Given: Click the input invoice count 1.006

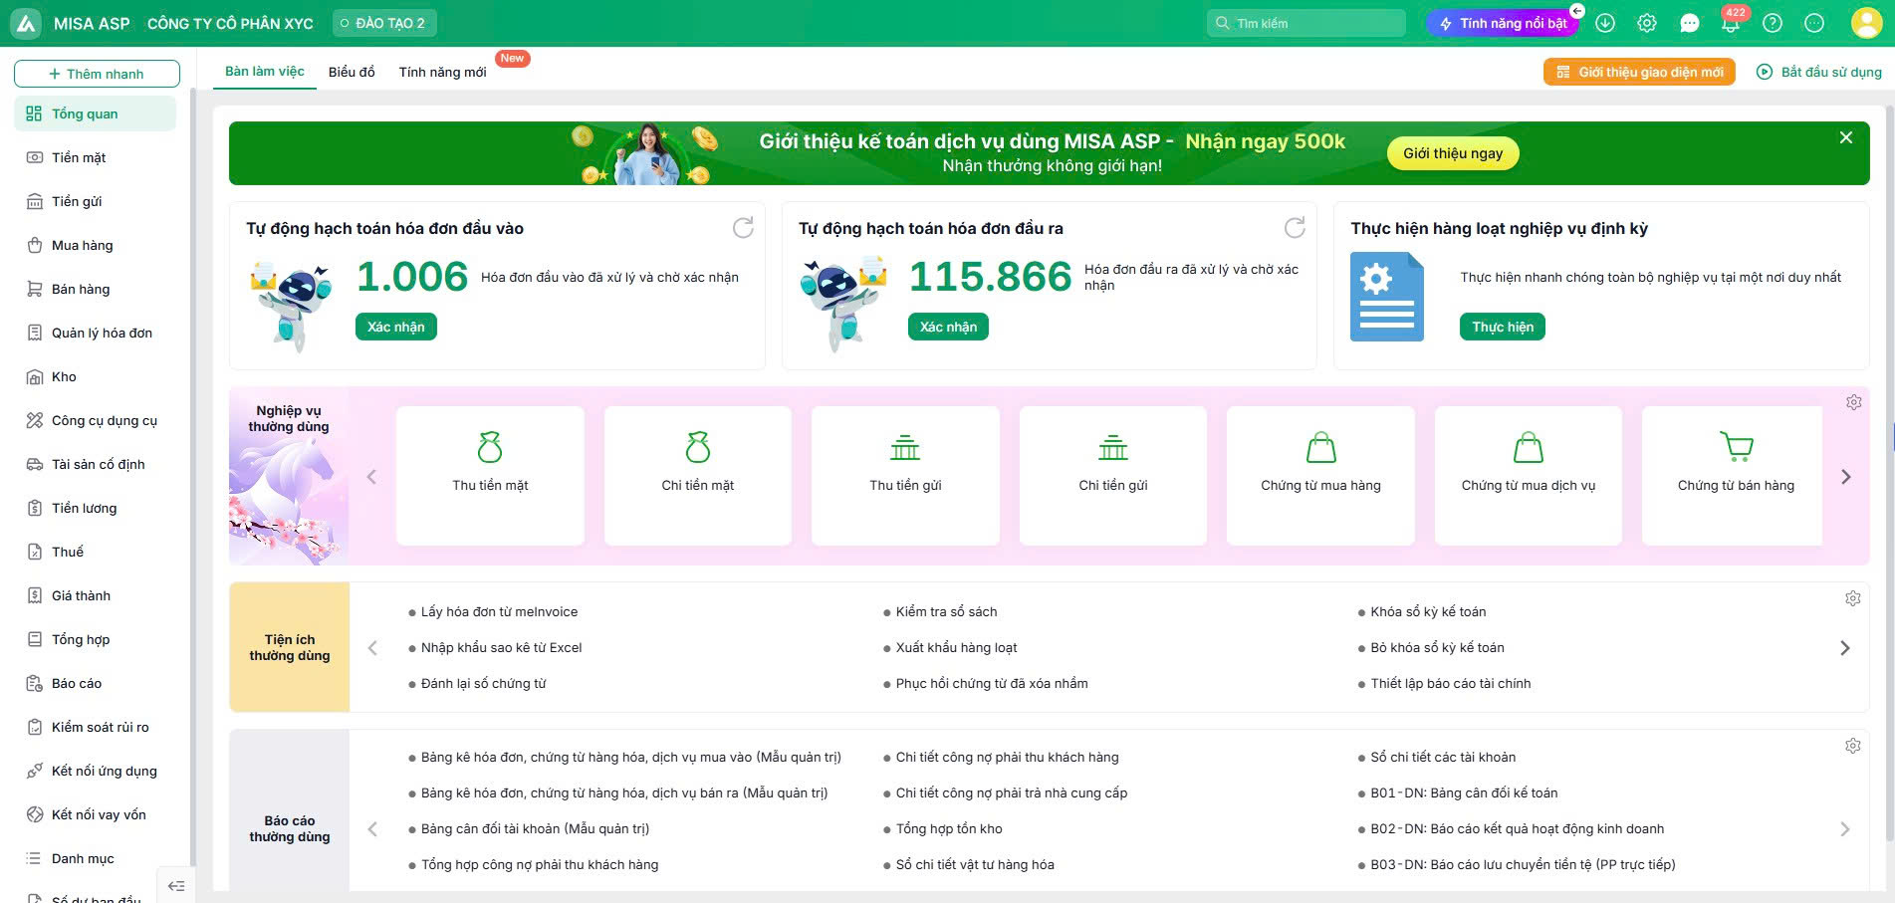Looking at the screenshot, I should (x=412, y=277).
